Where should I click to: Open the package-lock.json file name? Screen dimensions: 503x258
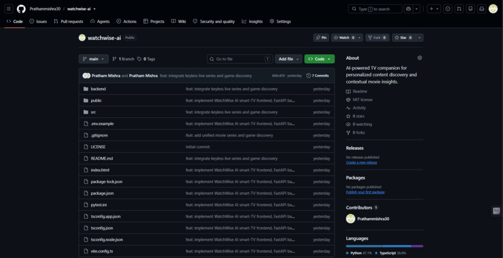tap(107, 182)
